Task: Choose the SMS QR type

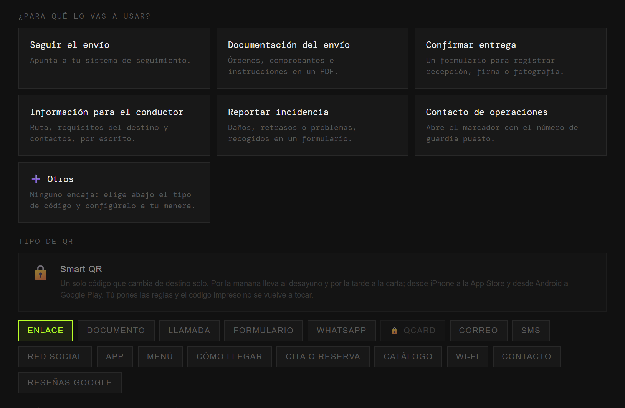Action: point(531,331)
